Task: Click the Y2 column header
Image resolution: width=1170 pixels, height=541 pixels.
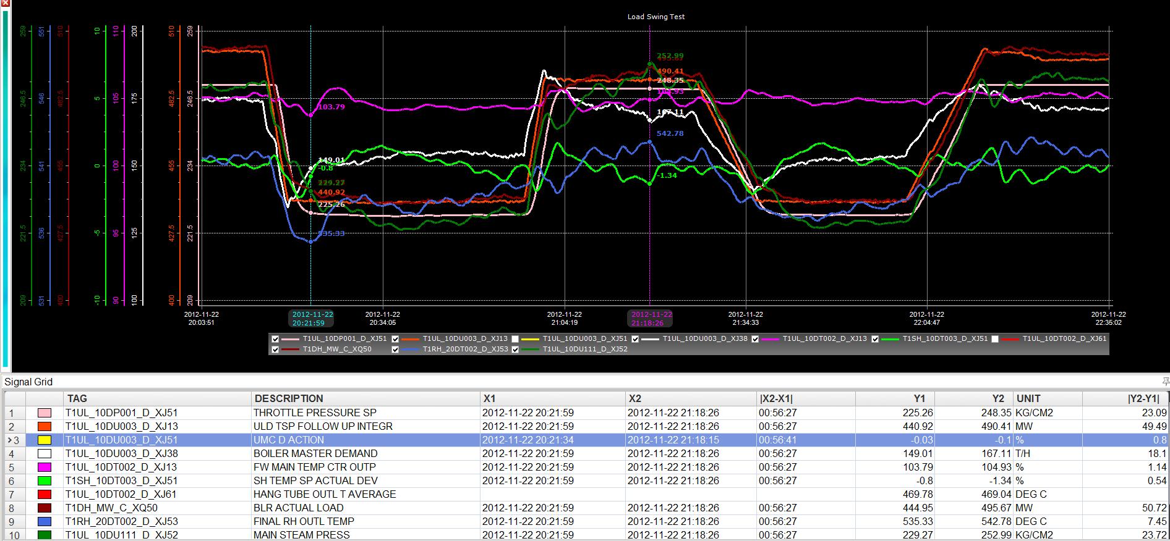Action: (x=974, y=398)
